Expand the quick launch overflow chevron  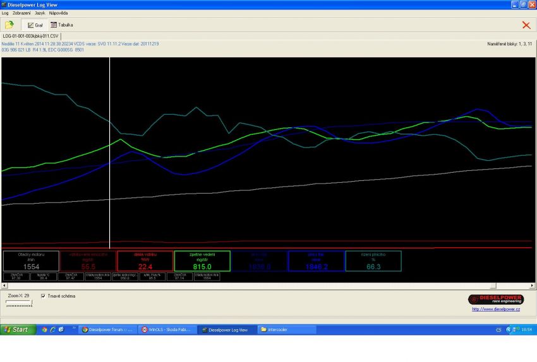(74, 328)
